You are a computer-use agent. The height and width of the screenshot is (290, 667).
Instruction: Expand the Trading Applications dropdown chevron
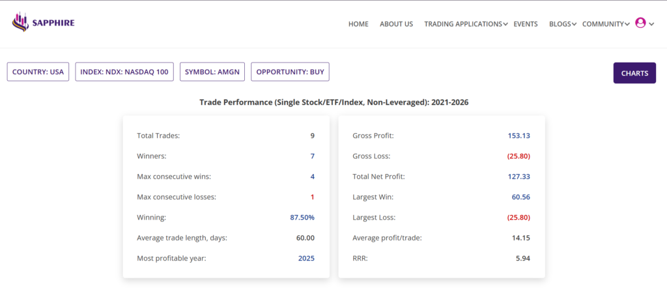505,24
